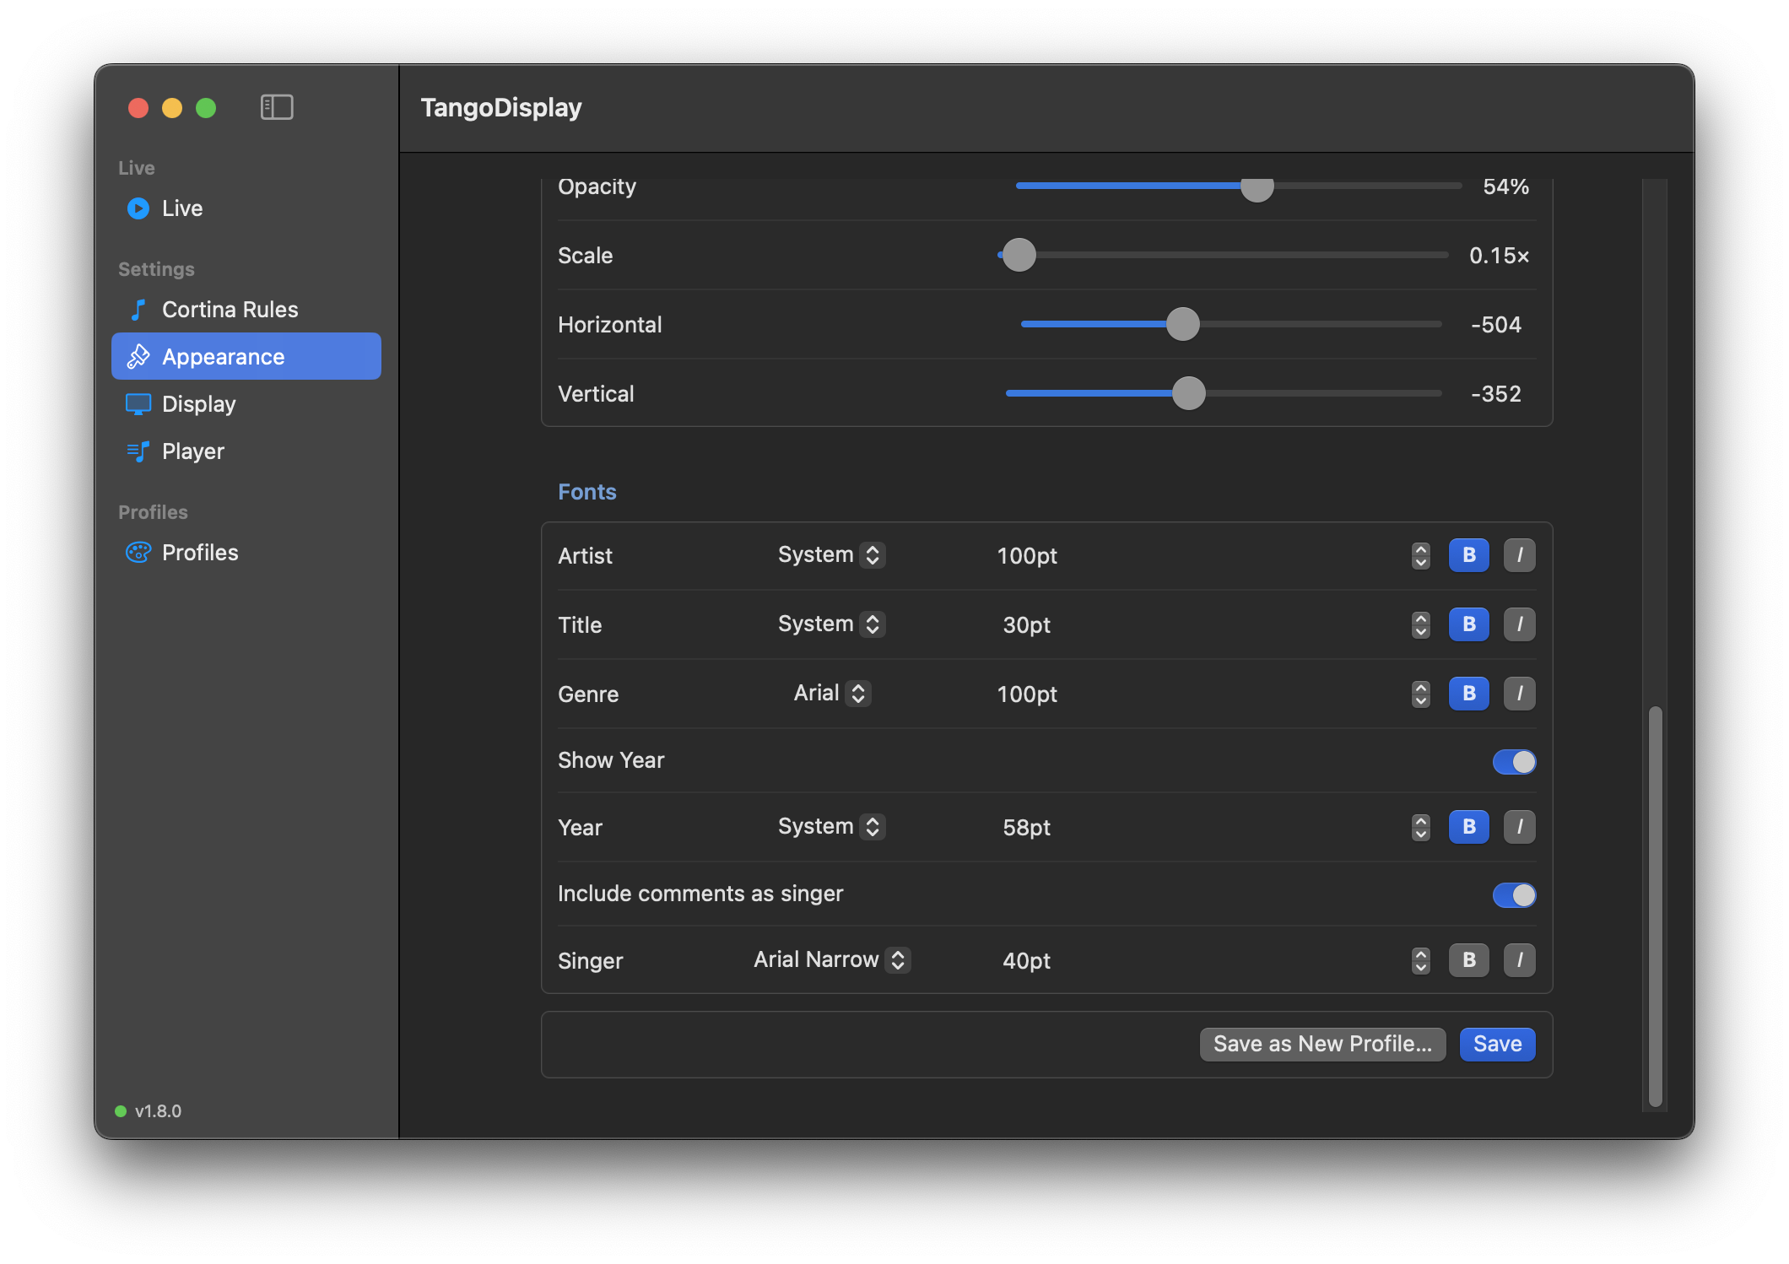Toggle the sidebar panel icon

(277, 107)
